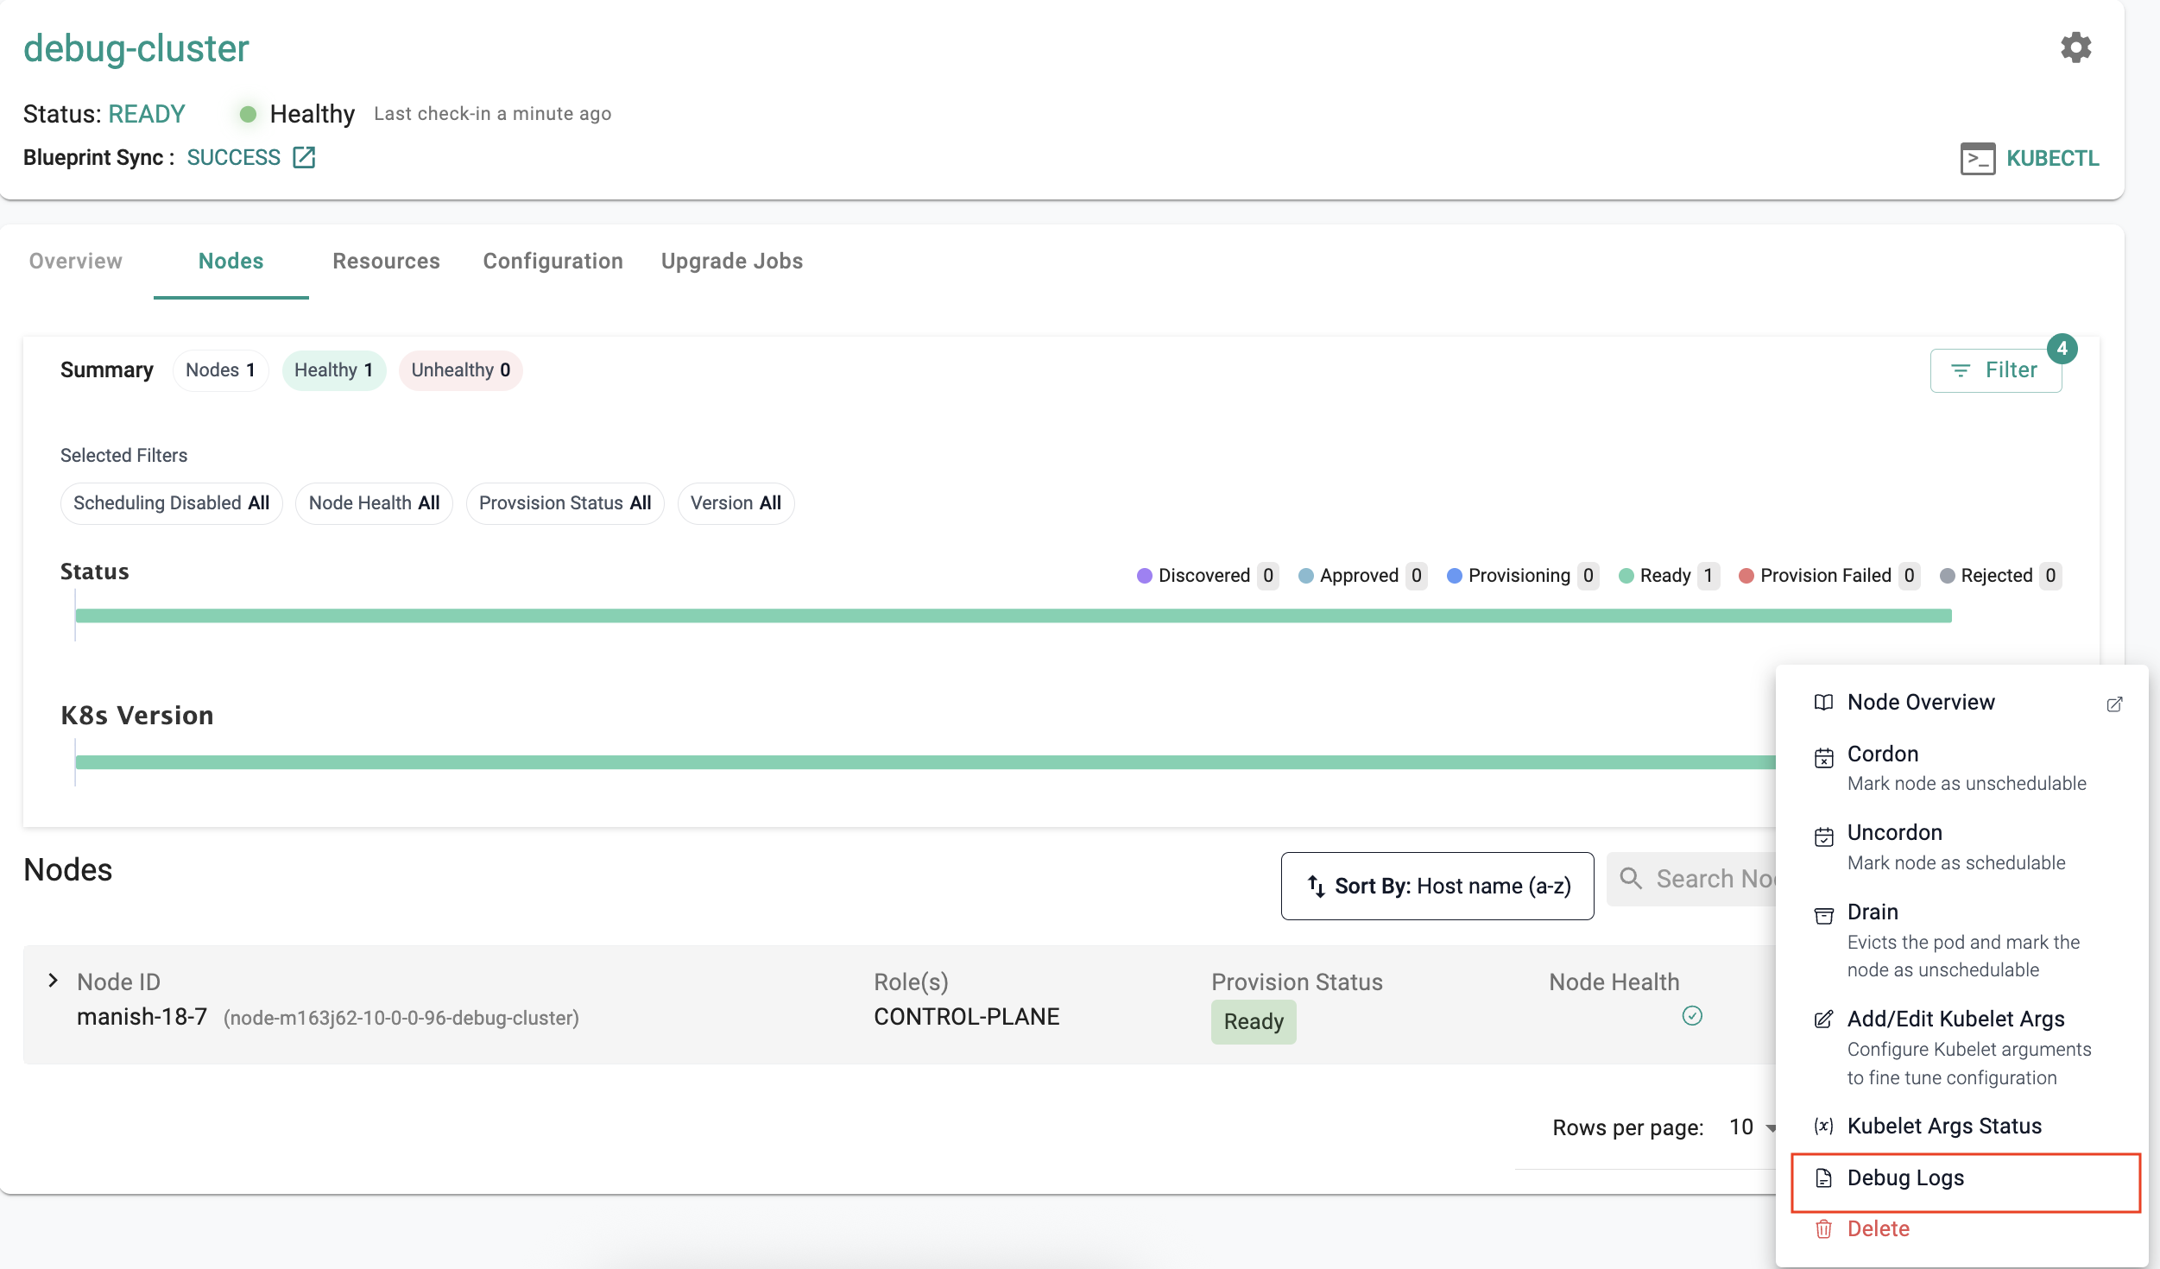Click the Search Nodes input field

pos(1714,879)
